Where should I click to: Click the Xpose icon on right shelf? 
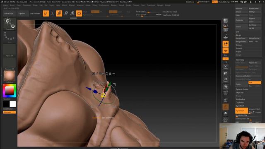point(225,120)
